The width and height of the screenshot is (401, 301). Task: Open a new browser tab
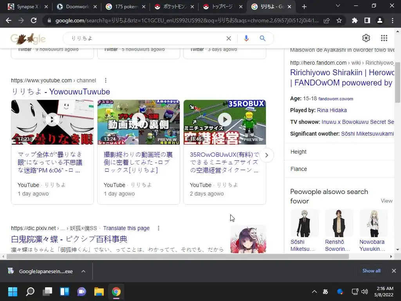point(304,7)
